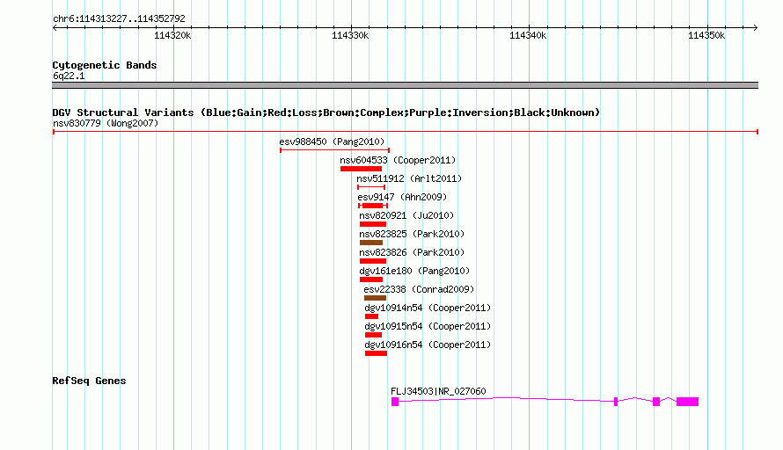Click the red bar under dgv10915n54
The width and height of the screenshot is (783, 450).
click(374, 335)
